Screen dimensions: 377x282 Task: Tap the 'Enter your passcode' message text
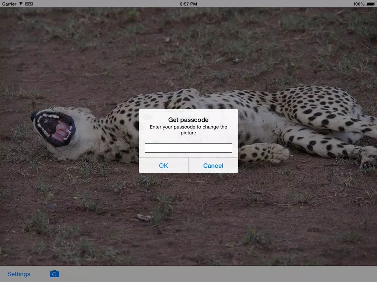pos(188,130)
